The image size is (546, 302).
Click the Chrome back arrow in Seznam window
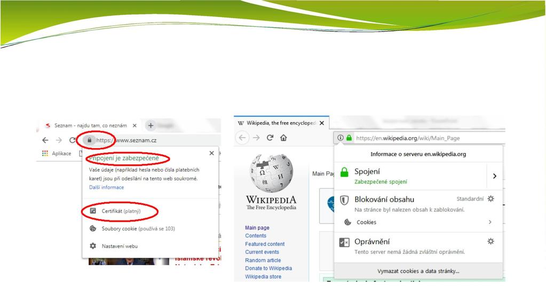pyautogui.click(x=45, y=140)
